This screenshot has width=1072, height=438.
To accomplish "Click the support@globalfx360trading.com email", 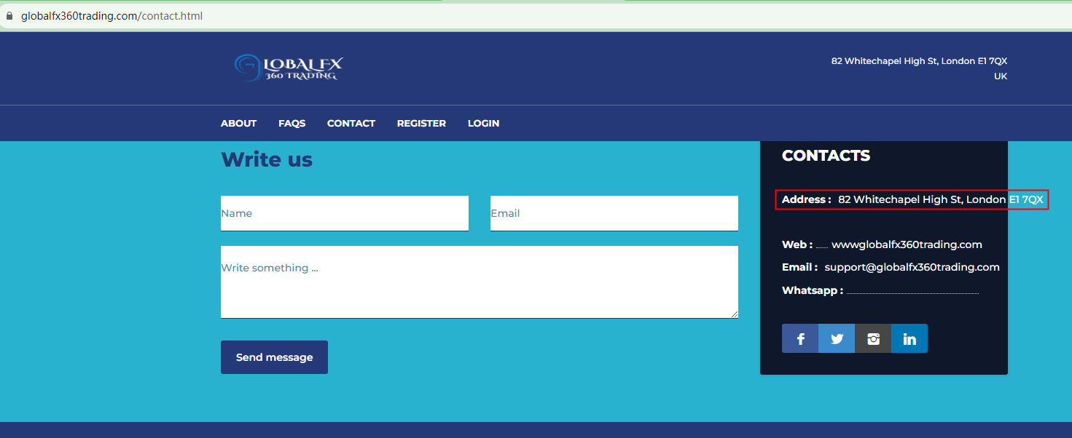I will pos(912,267).
